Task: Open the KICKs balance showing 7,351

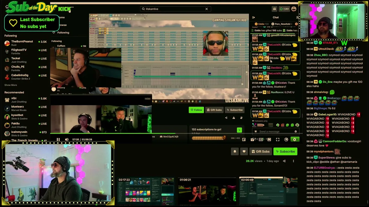Action: pyautogui.click(x=284, y=9)
